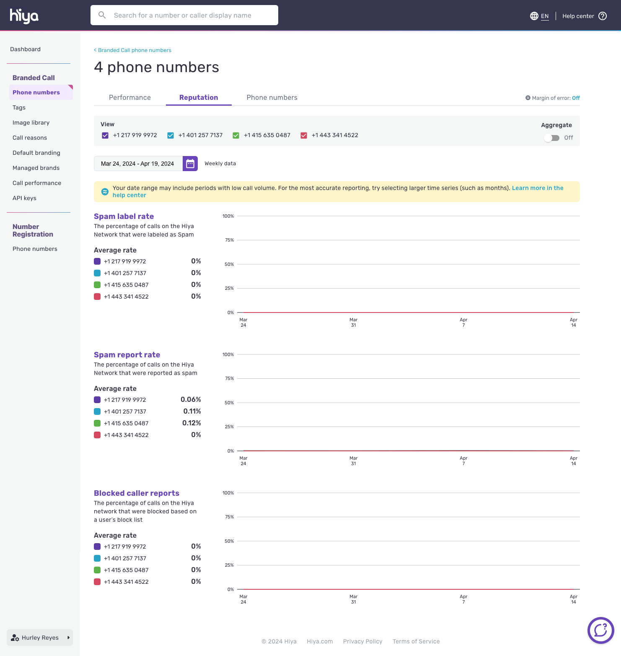The image size is (621, 656).
Task: Click the 0.06% spam report rate value
Action: (191, 399)
